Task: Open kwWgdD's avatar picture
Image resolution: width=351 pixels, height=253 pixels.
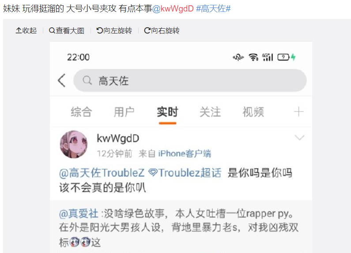Action: coord(74,145)
